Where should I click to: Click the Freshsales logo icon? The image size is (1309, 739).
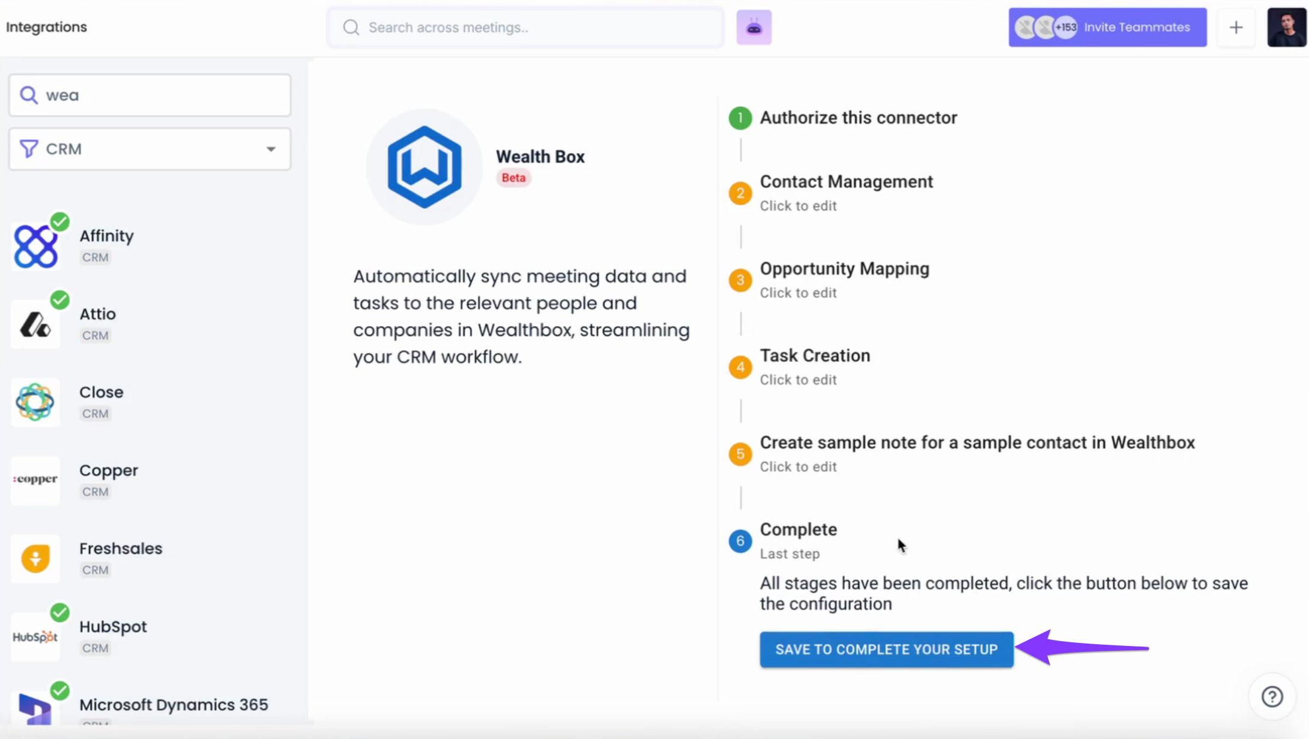coord(35,558)
